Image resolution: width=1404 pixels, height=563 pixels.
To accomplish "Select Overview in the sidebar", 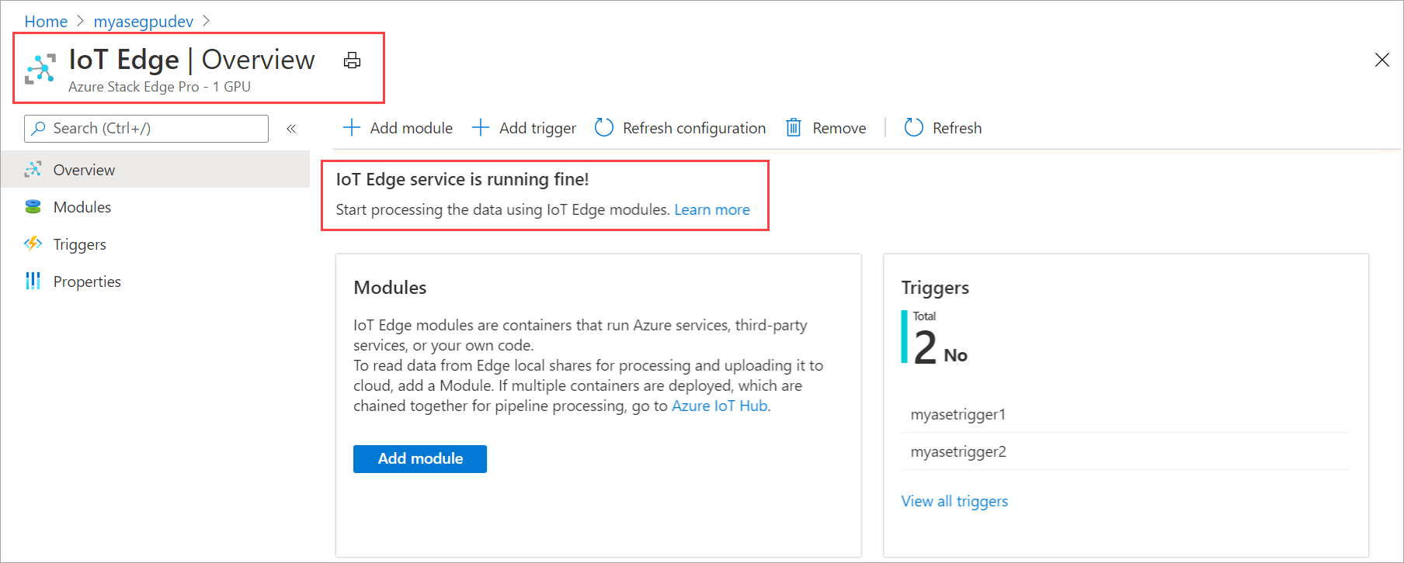I will pyautogui.click(x=155, y=170).
